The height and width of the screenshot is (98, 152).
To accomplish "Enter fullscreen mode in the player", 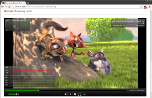I will coord(79,94).
